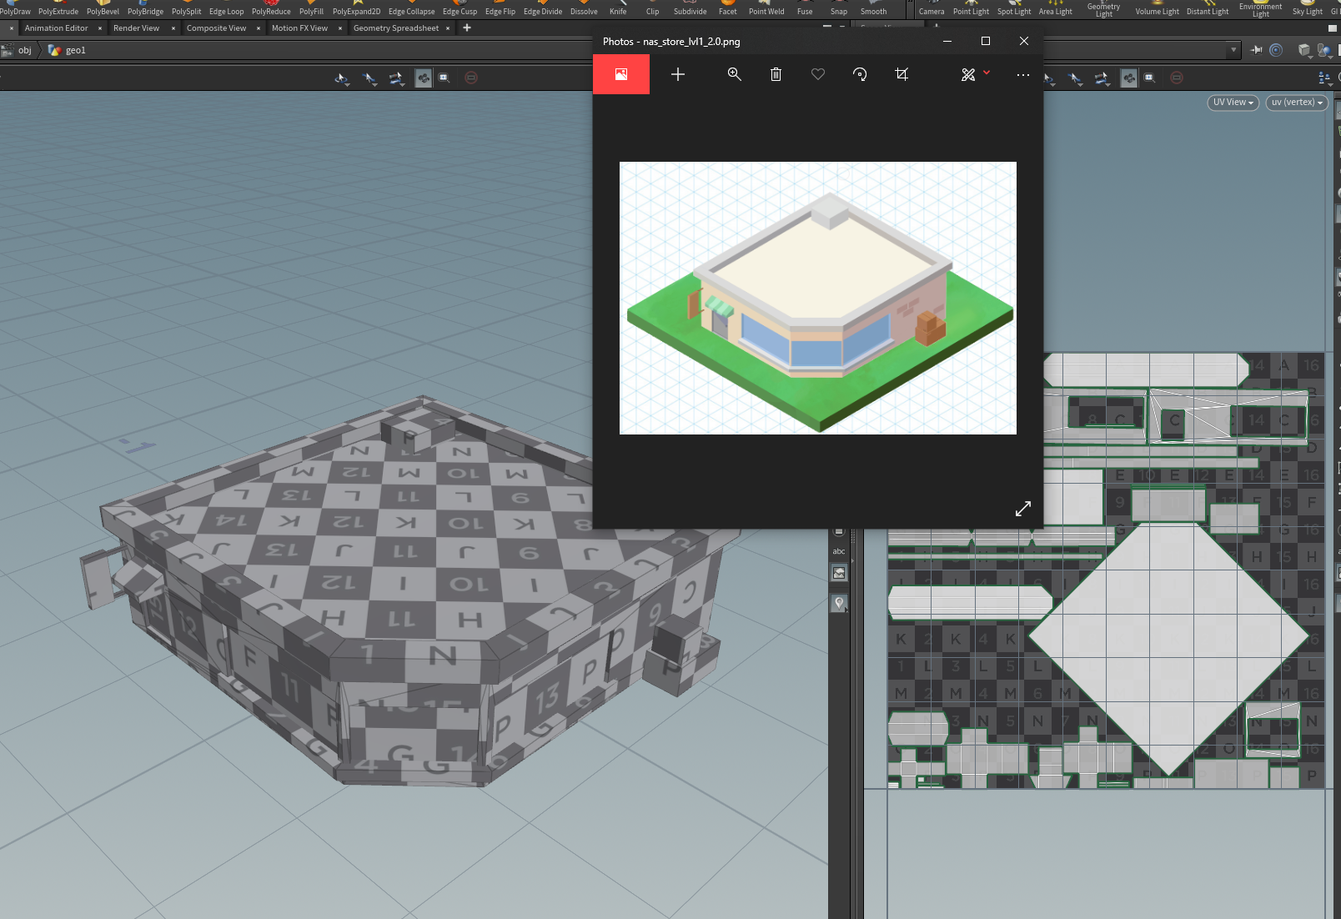Viewport: 1341px width, 919px height.
Task: Choose the PolyFill shelf tool
Action: pyautogui.click(x=311, y=8)
